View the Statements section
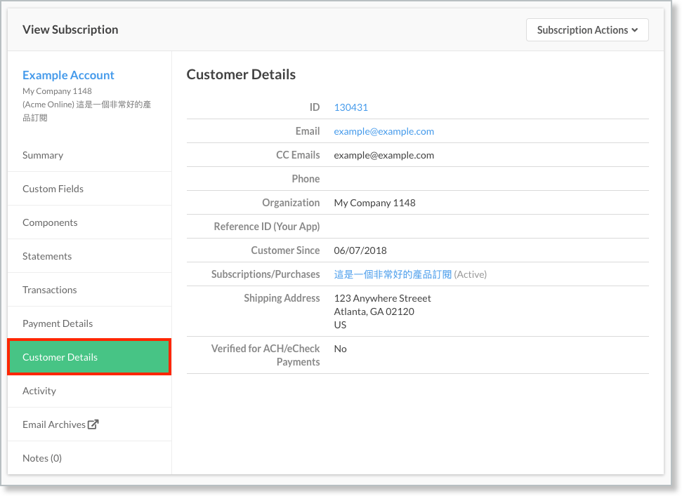The width and height of the screenshot is (682, 496). [x=46, y=256]
